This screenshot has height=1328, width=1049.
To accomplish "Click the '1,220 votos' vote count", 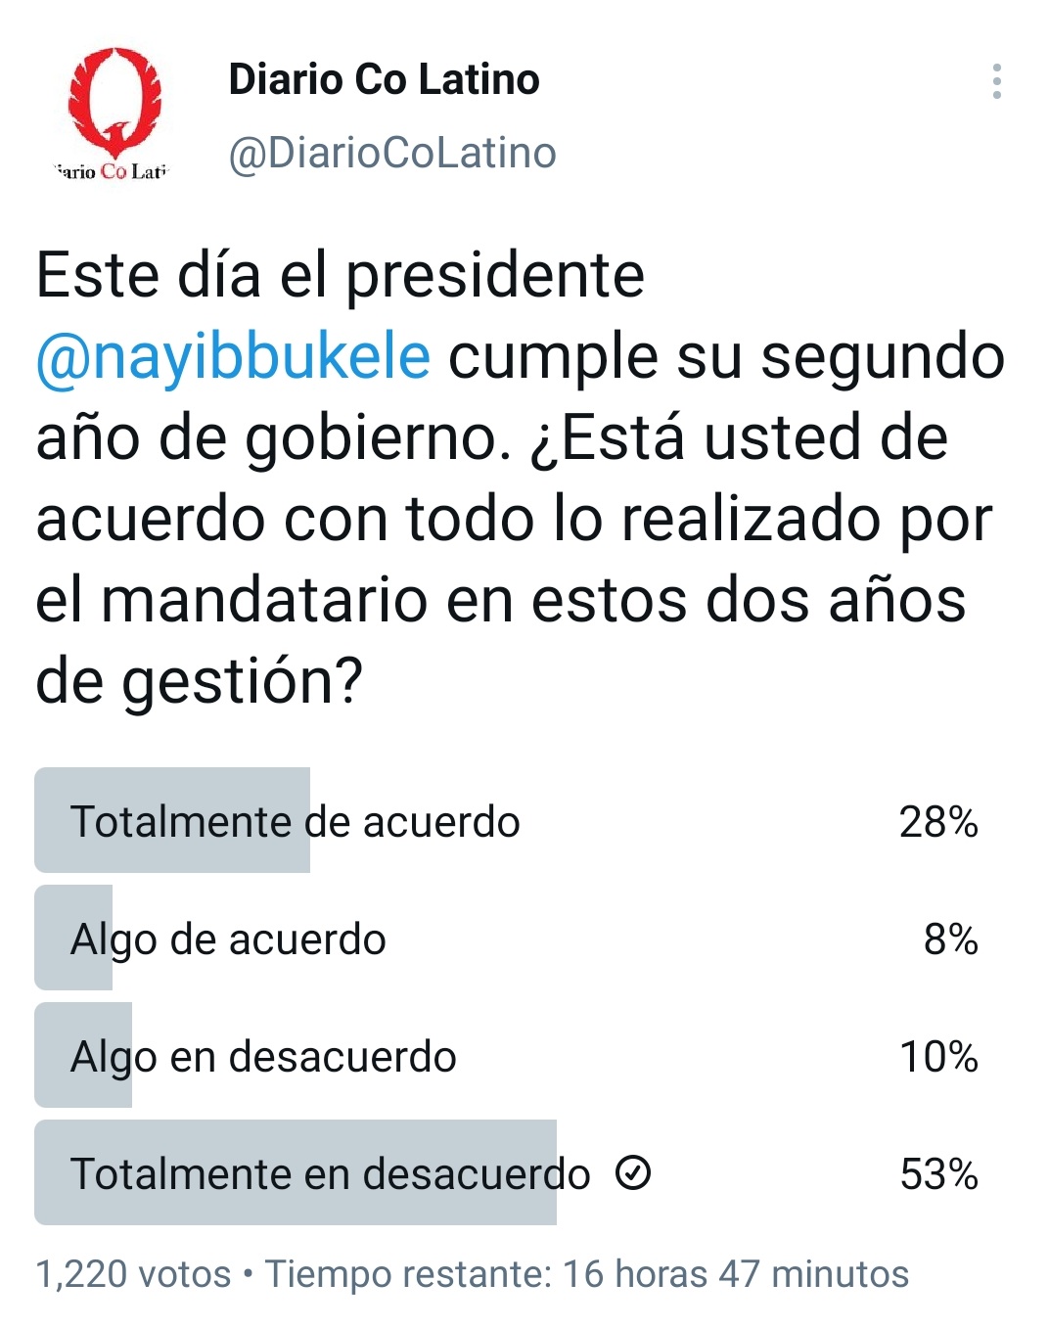I will pyautogui.click(x=133, y=1274).
